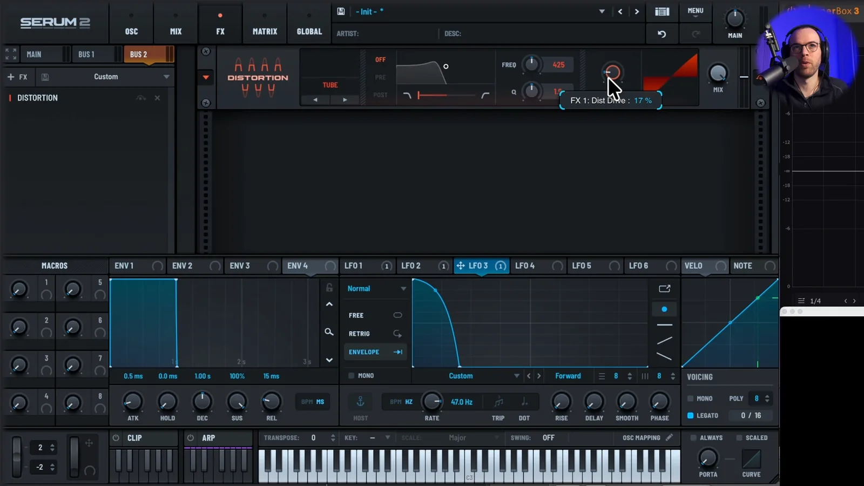Click the LFO shape export icon
864x486 pixels.
(665, 288)
